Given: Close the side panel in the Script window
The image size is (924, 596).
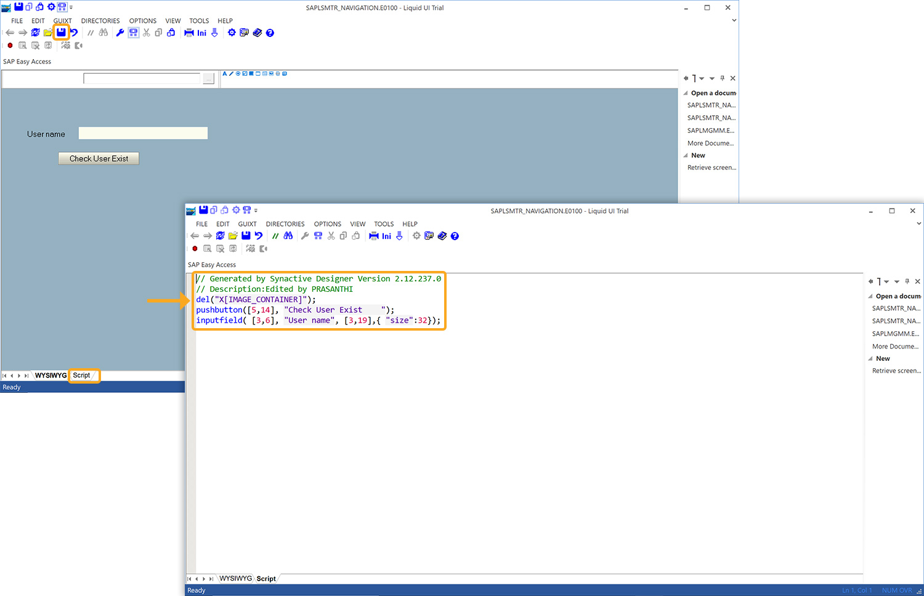Looking at the screenshot, I should 917,281.
